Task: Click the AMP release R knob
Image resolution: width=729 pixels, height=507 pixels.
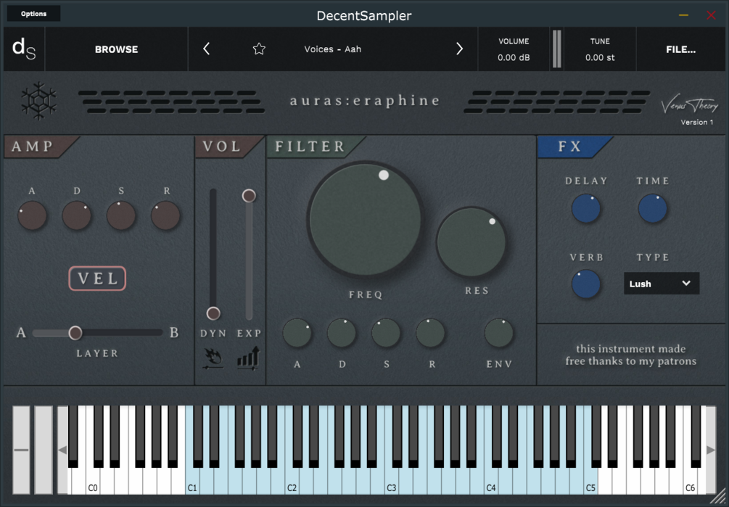Action: [x=165, y=215]
